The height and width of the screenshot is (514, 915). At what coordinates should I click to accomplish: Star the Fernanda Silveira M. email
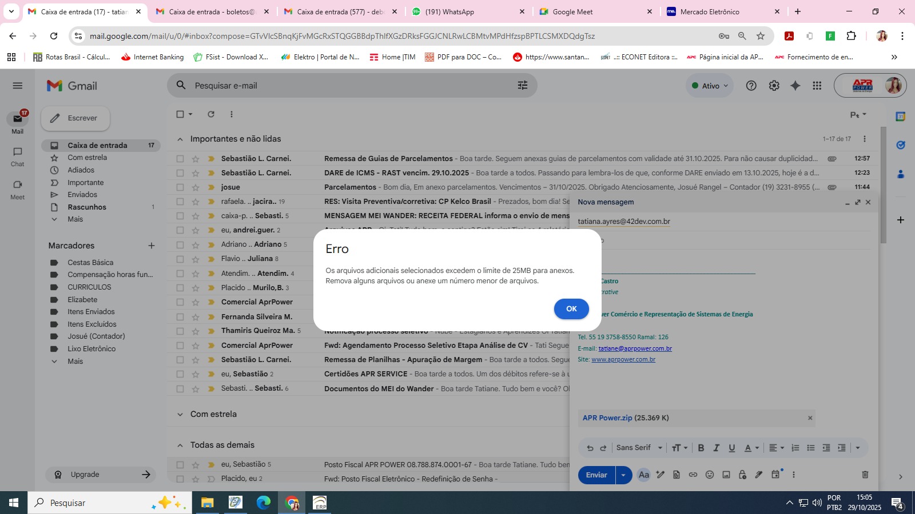point(196,317)
